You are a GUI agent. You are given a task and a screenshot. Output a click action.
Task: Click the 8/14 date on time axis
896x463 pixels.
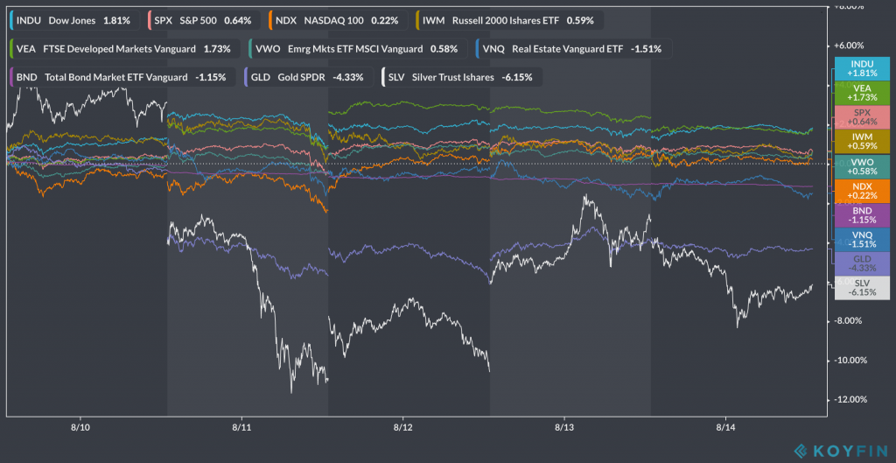[x=725, y=429]
